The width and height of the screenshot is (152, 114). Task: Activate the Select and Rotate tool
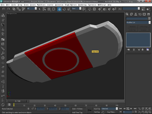64,9
